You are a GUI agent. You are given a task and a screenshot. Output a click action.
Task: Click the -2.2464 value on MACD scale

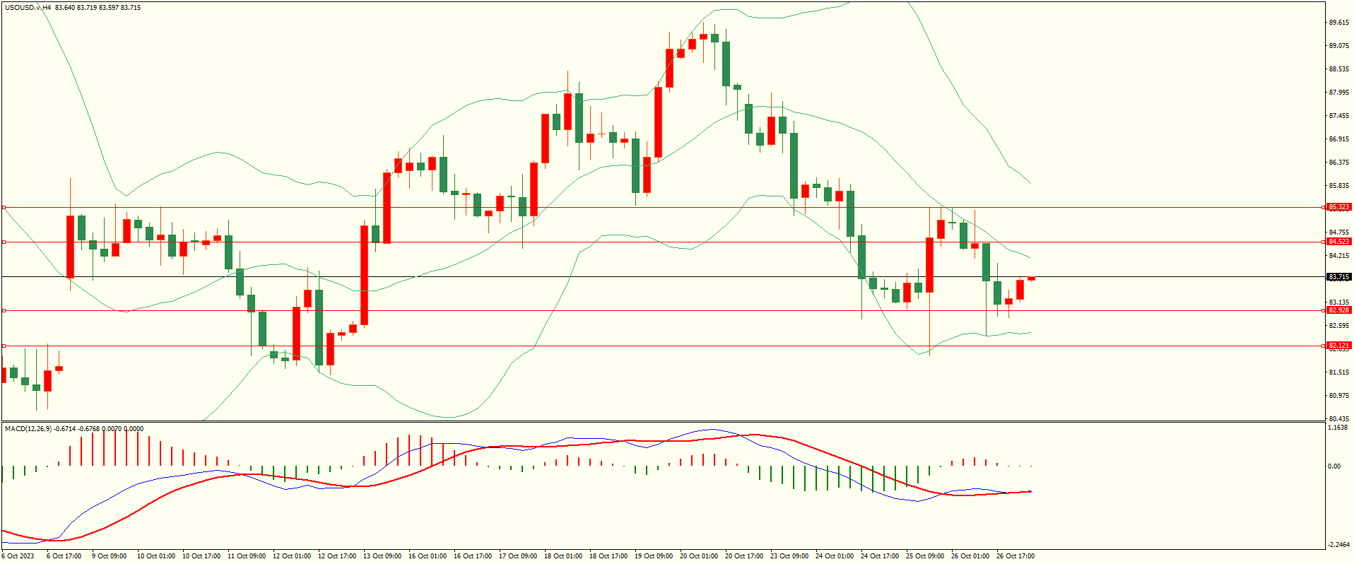[1338, 544]
